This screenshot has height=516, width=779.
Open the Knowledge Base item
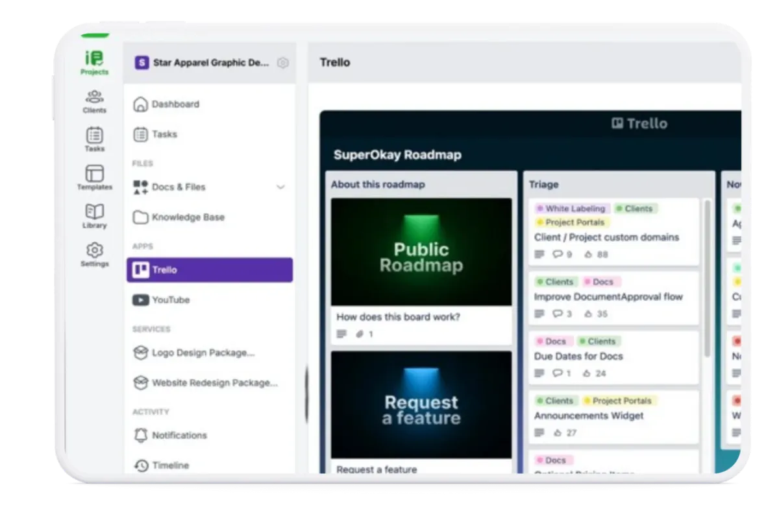point(210,217)
